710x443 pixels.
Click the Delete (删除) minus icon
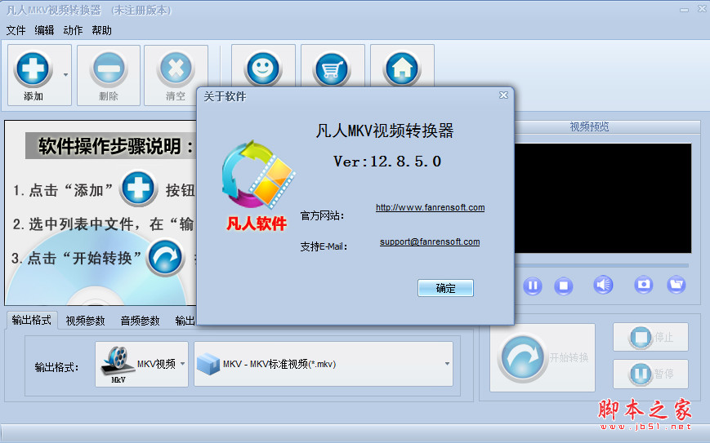(108, 69)
